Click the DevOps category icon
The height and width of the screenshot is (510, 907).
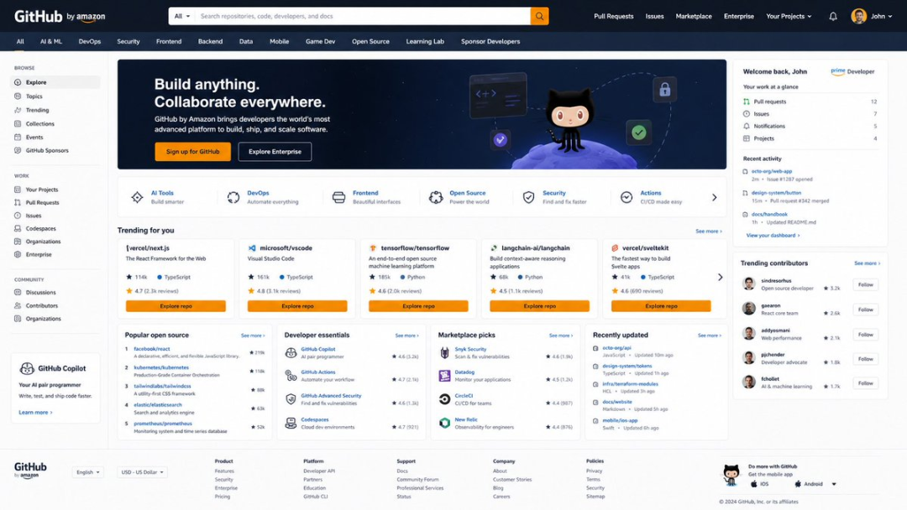(233, 197)
